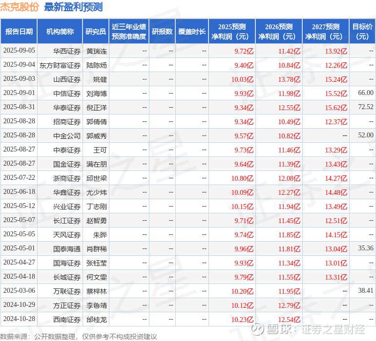The image size is (376, 341).
Task: Click target price 38.41
Action: click(366, 290)
